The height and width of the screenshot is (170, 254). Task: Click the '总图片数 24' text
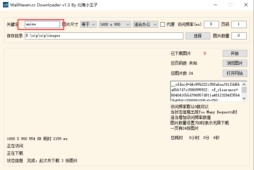click(x=182, y=73)
